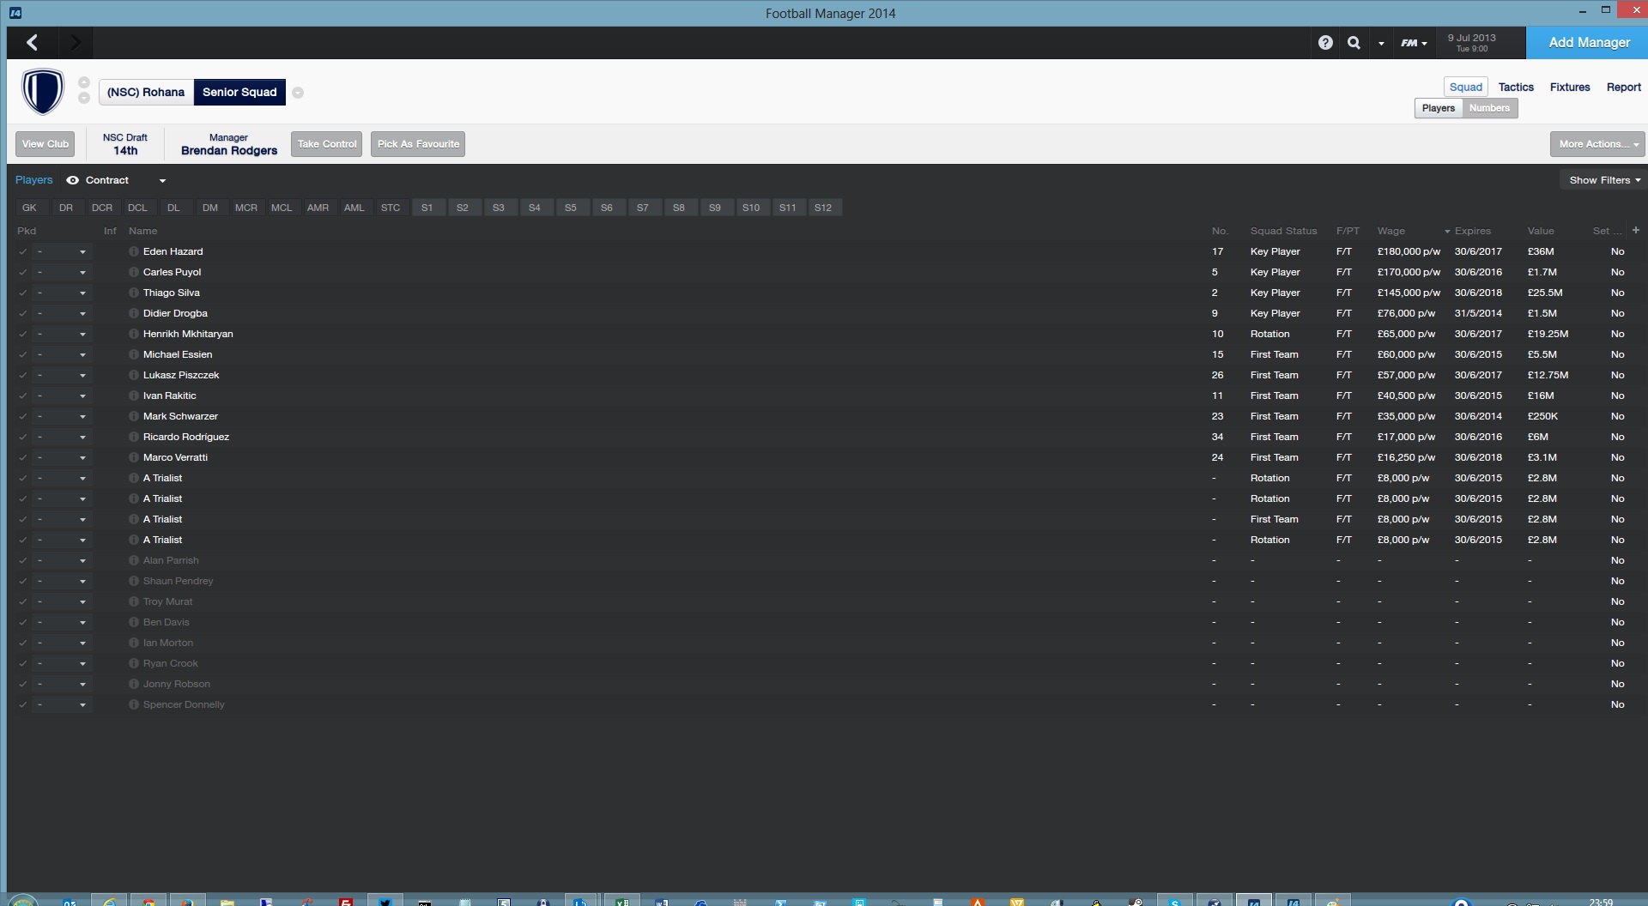Screen dimensions: 1648x906
Task: Open info icon for Eden Hazard
Action: [x=134, y=251]
